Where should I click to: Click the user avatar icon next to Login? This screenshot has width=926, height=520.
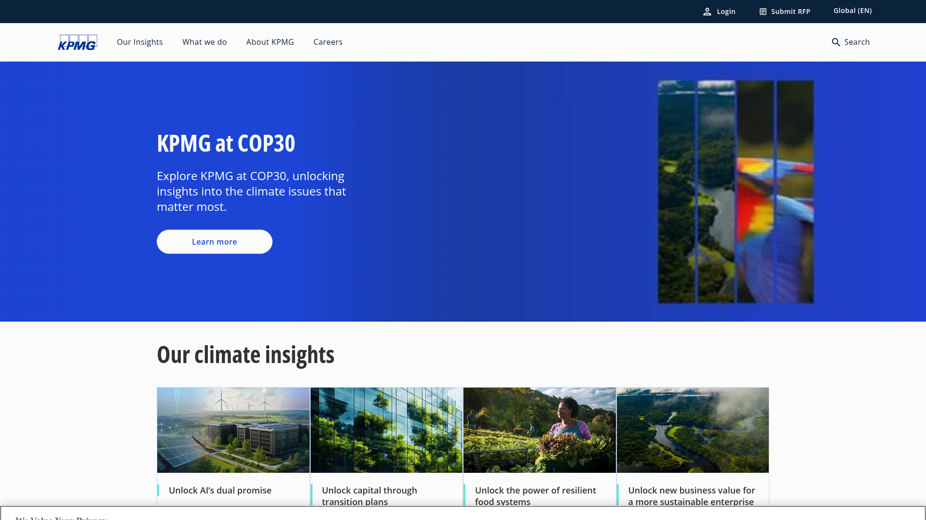[708, 11]
